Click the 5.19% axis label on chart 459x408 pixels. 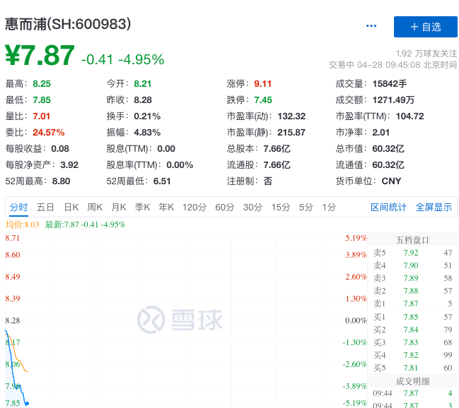[x=356, y=238]
